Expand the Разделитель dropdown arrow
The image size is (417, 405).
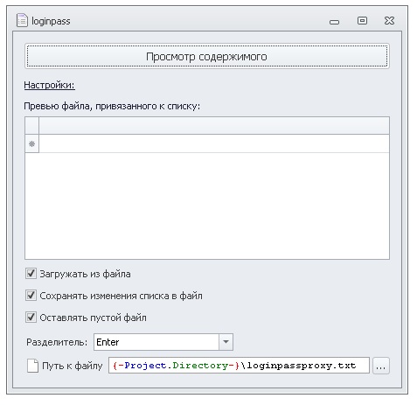226,342
